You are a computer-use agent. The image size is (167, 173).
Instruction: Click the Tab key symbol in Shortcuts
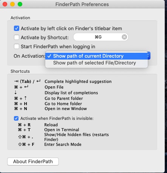16,81
